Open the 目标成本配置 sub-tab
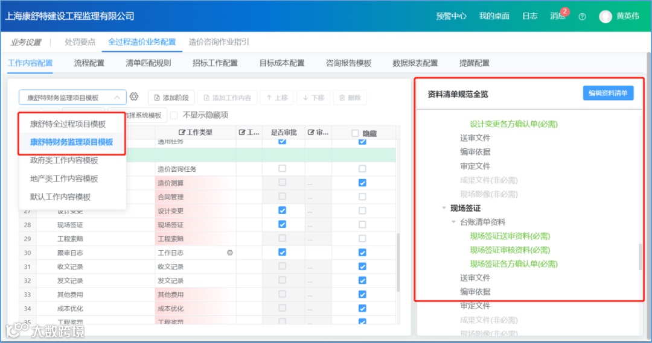652x343 pixels. click(x=282, y=63)
